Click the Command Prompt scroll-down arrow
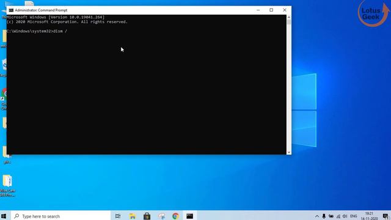Image resolution: width=391 pixels, height=220 pixels. (x=289, y=152)
